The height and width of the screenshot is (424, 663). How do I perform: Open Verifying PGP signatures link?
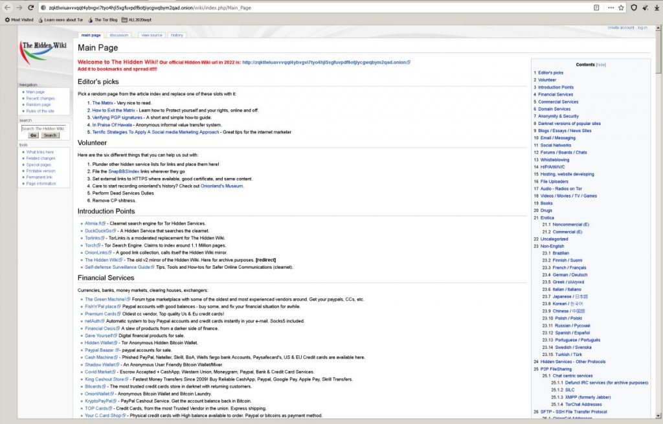click(x=117, y=118)
